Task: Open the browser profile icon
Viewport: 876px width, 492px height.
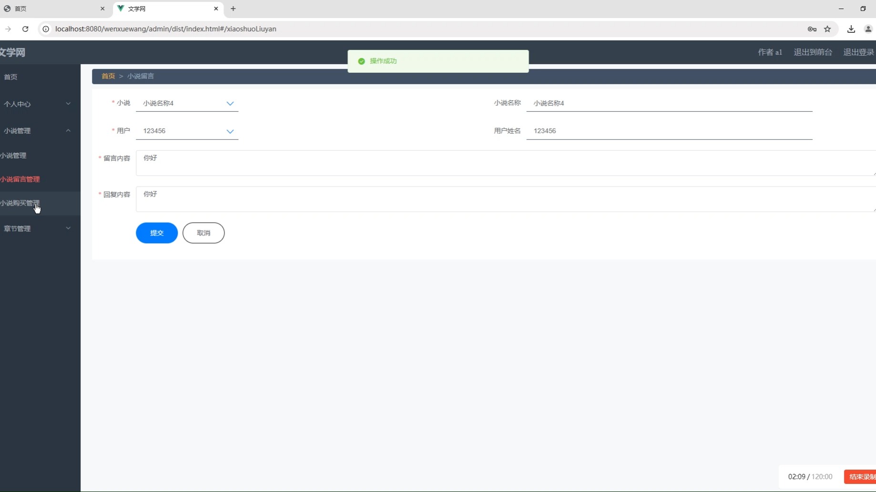Action: coord(868,29)
